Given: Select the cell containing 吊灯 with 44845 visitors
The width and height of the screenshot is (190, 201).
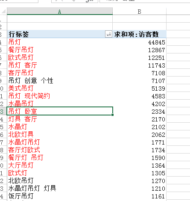Looking at the screenshot, I should 60,42.
